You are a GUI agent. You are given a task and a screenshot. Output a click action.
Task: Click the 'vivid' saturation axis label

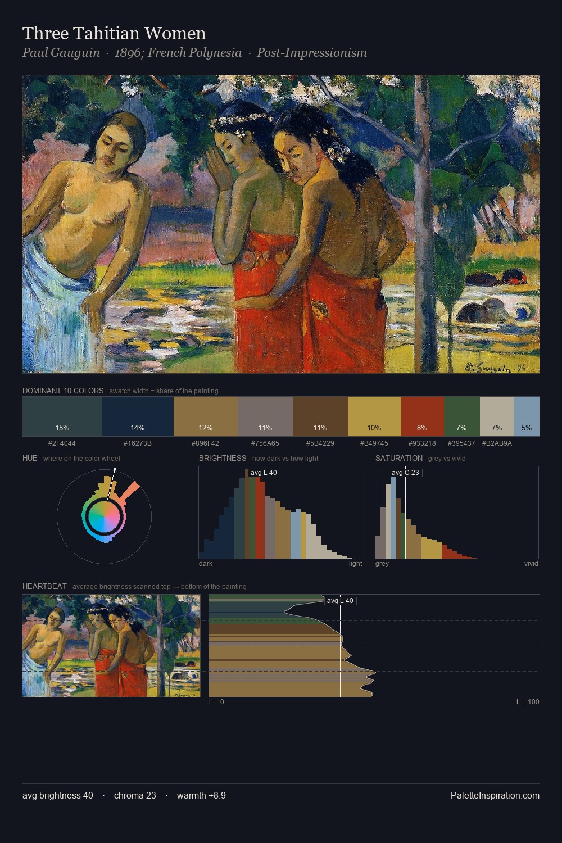(531, 564)
